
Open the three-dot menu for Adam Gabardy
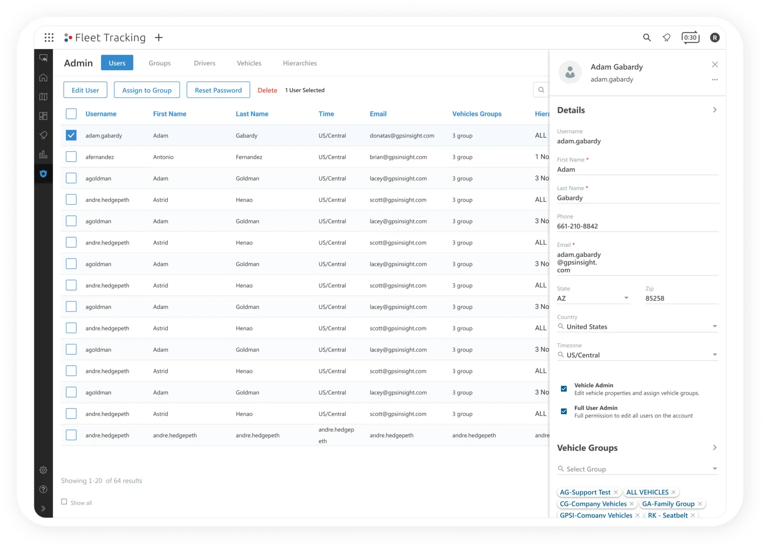715,80
